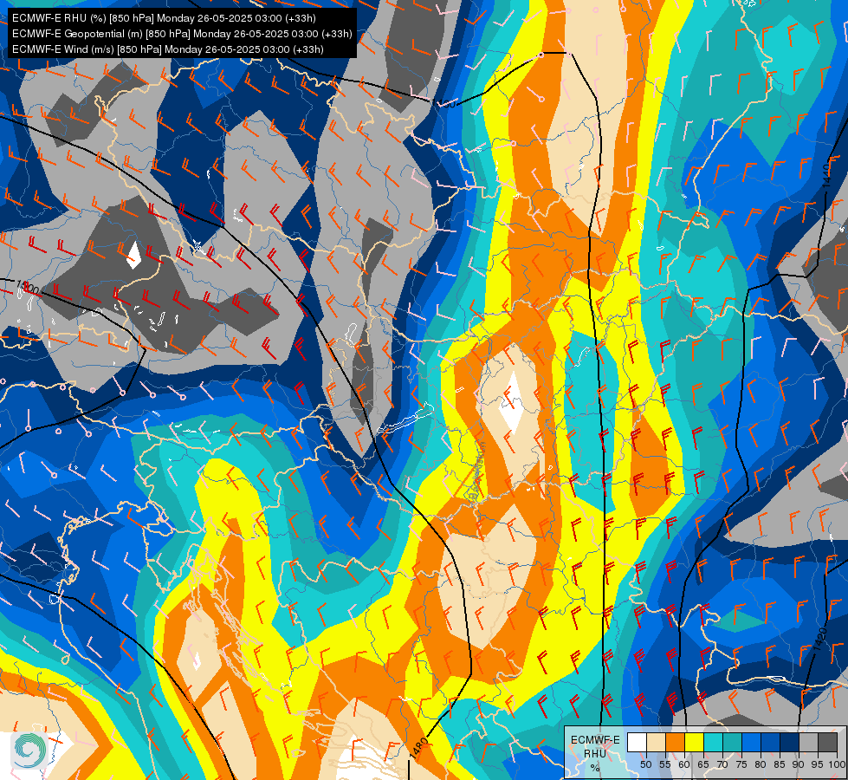Click the legend tick label 70
The width and height of the screenshot is (848, 780).
click(722, 764)
